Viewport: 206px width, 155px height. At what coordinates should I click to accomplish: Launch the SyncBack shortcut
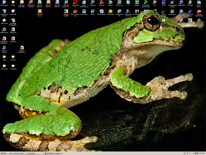190,3
